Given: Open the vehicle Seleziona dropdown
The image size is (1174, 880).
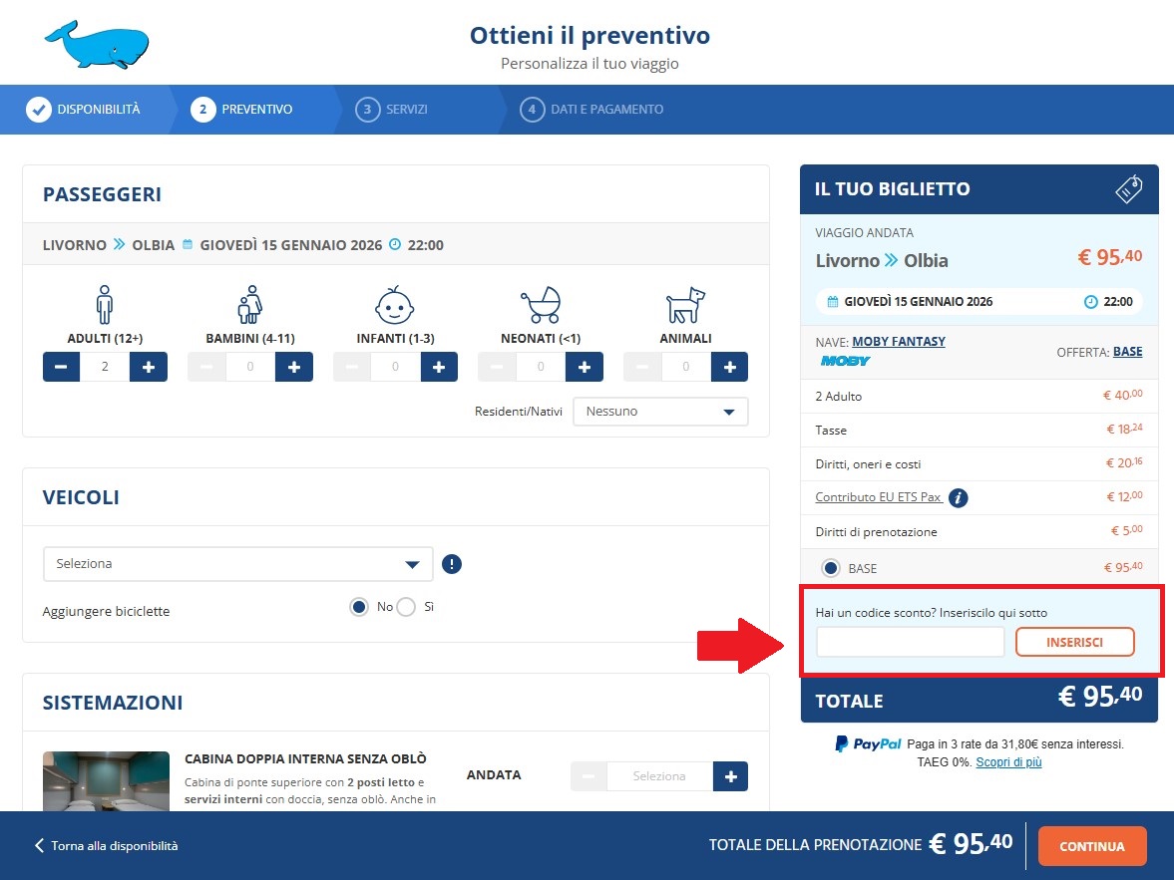Looking at the screenshot, I should click(237, 563).
